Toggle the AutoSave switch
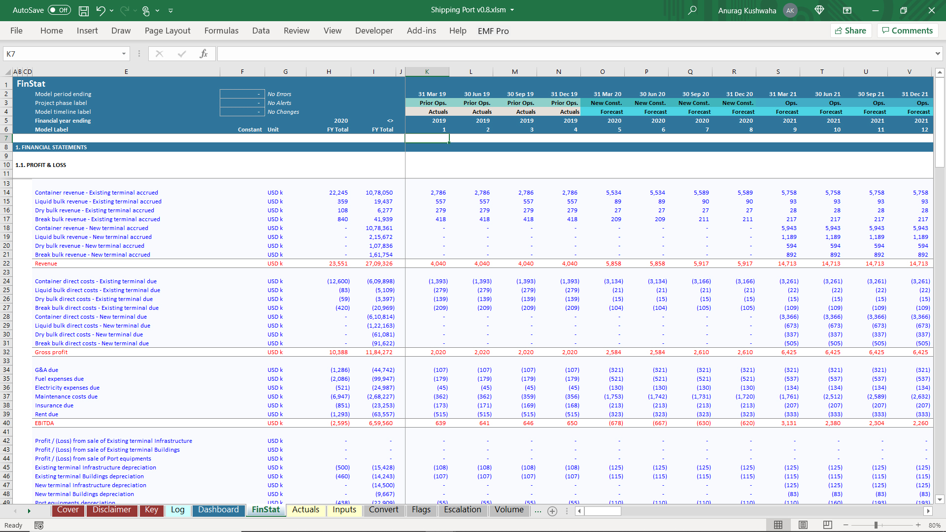 pyautogui.click(x=59, y=10)
